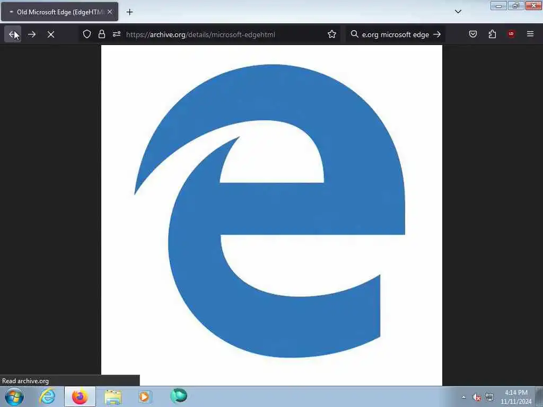This screenshot has width=543, height=407.
Task: Show site security padlock details
Action: [x=101, y=34]
